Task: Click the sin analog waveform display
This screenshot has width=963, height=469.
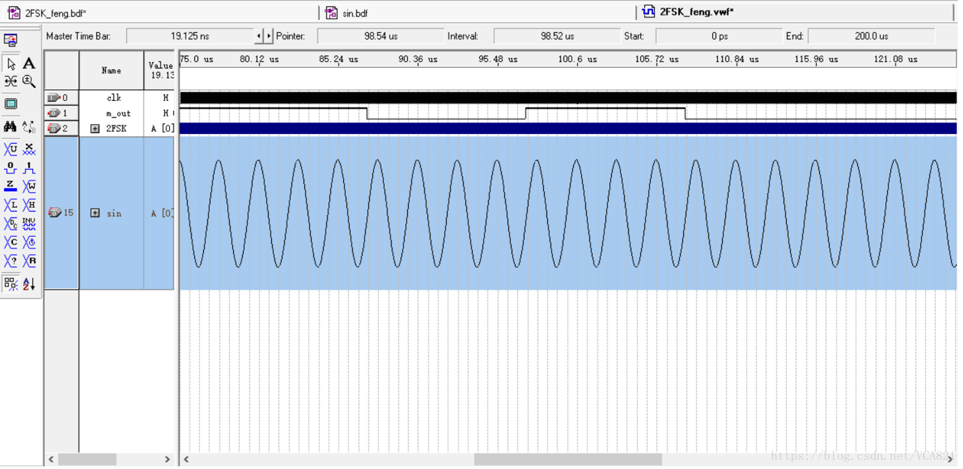Action: click(568, 213)
